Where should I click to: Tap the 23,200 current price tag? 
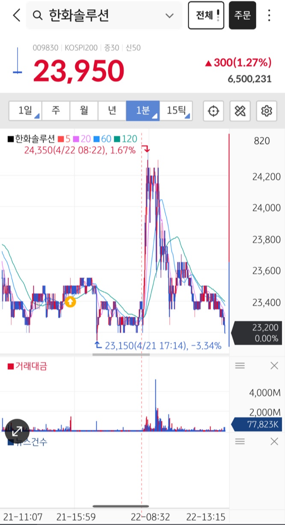257,333
